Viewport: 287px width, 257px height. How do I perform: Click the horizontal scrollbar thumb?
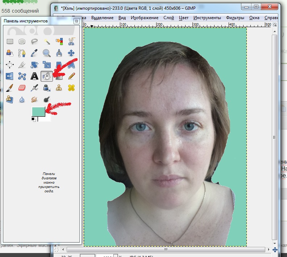click(x=166, y=249)
